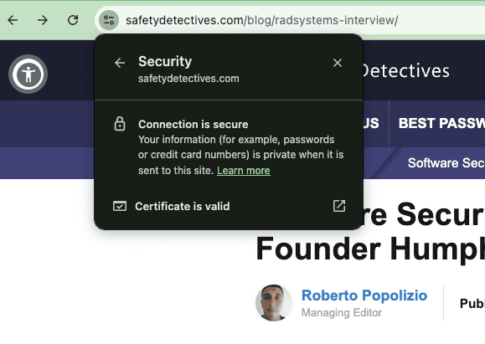
Task: Open Certificate is valid details
Action: [229, 206]
